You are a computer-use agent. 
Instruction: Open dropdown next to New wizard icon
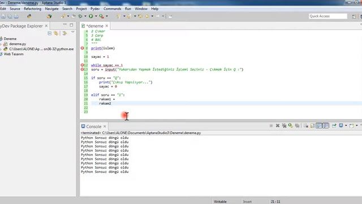click(68, 16)
